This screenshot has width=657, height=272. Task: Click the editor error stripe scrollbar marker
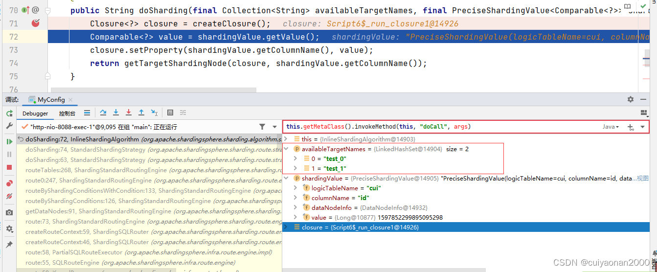tap(646, 59)
